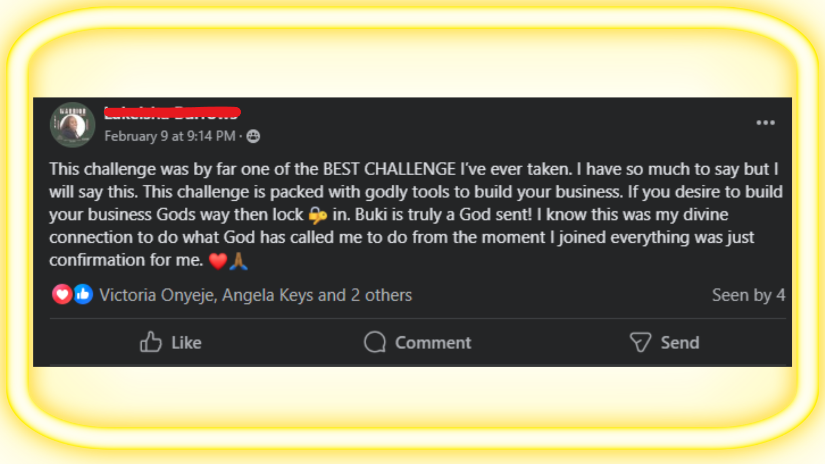Click the poster's round profile picture
This screenshot has width=825, height=464.
73,125
